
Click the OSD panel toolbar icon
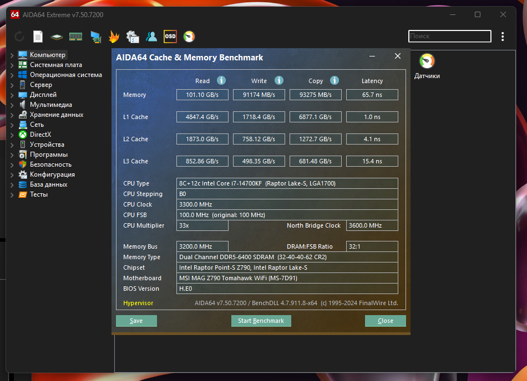coord(170,37)
